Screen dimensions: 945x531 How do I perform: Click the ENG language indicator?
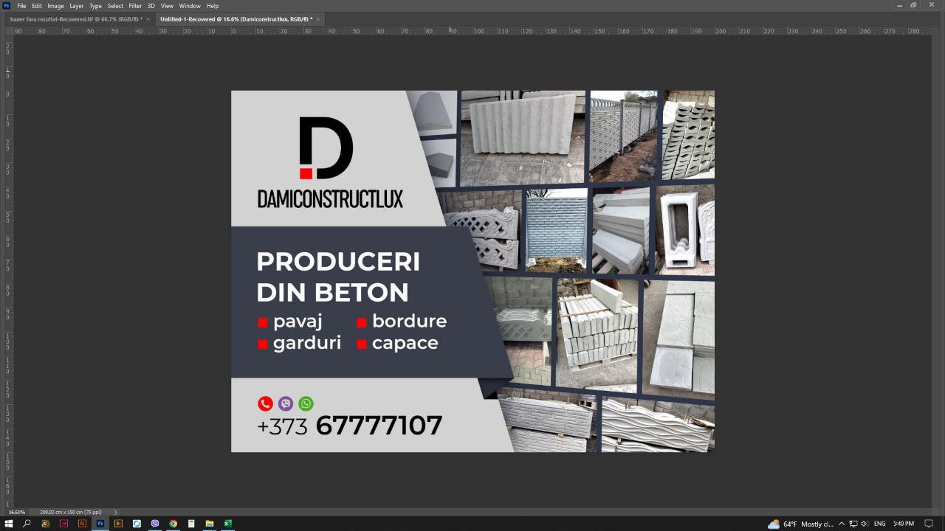pyautogui.click(x=879, y=524)
